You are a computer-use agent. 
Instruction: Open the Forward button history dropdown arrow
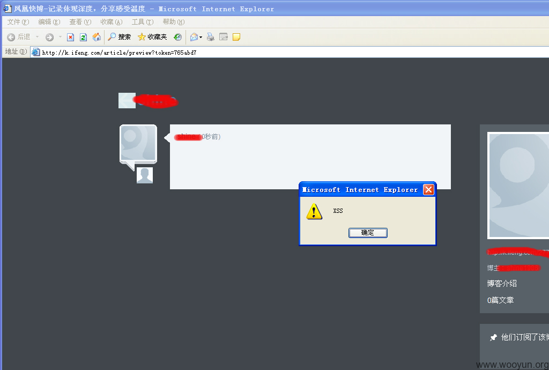[x=60, y=37]
